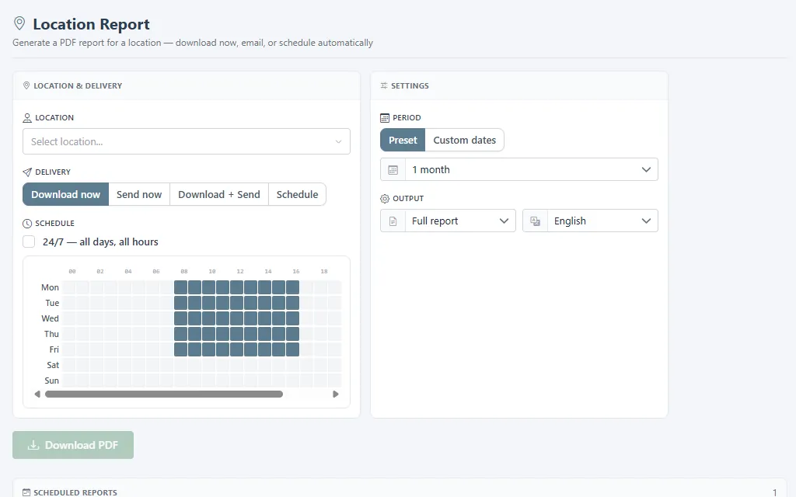The image size is (796, 497).
Task: Click the translate icon inside the English field
Action: tap(535, 221)
